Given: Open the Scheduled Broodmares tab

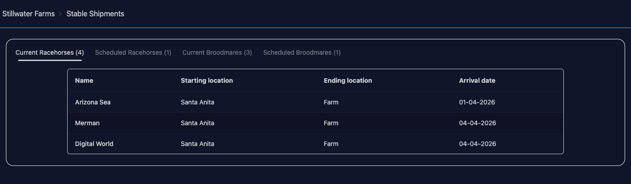Looking at the screenshot, I should coord(302,52).
